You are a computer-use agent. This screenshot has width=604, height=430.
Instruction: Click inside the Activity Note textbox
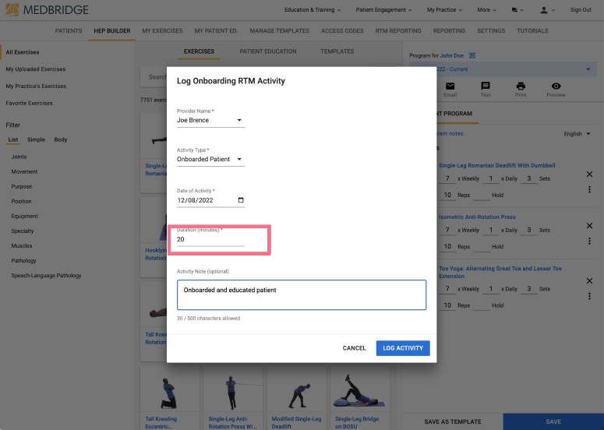point(302,295)
